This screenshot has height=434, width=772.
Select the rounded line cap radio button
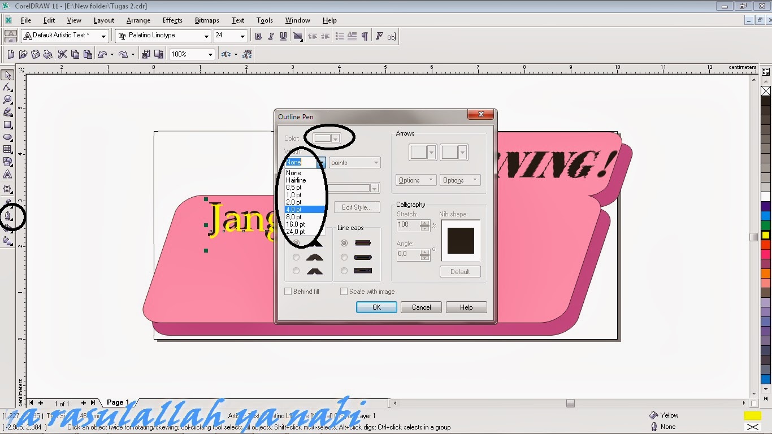coord(344,257)
